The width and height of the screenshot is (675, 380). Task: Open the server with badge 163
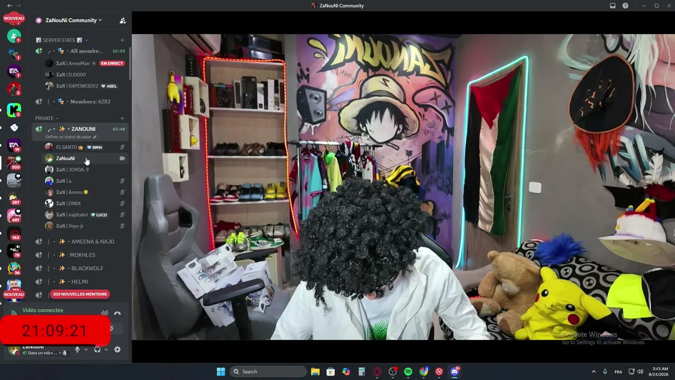point(14,233)
